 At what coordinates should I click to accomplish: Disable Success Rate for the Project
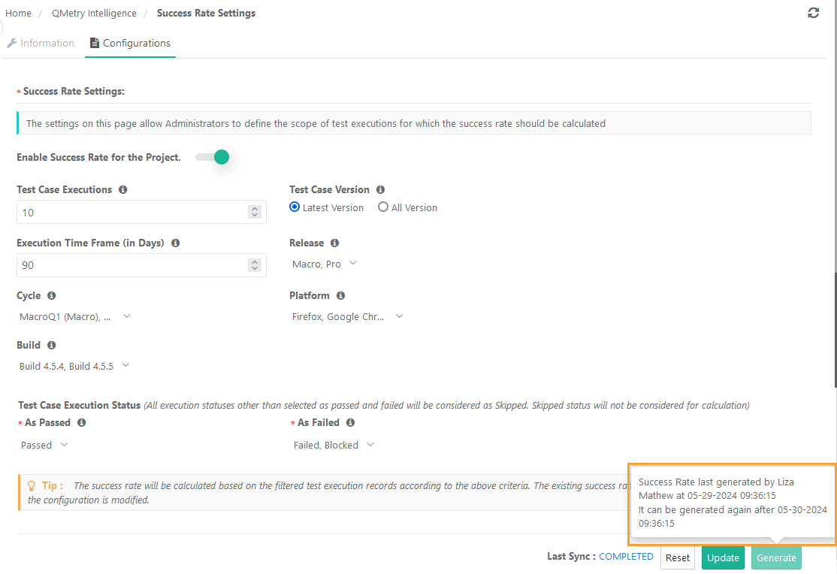(x=213, y=157)
